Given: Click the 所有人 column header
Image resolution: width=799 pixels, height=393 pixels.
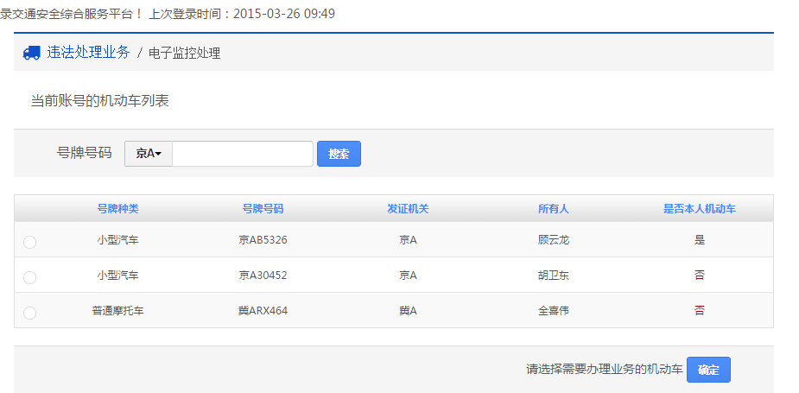Looking at the screenshot, I should click(x=553, y=209).
